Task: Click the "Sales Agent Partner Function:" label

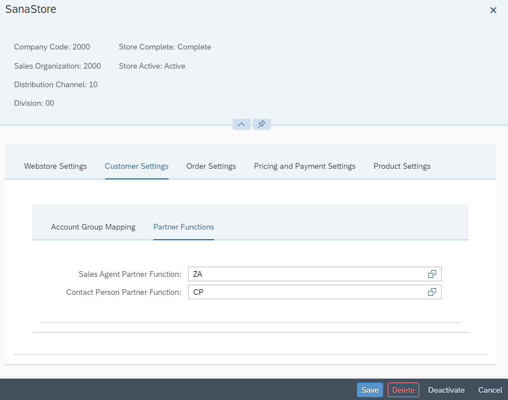Action: (130, 274)
